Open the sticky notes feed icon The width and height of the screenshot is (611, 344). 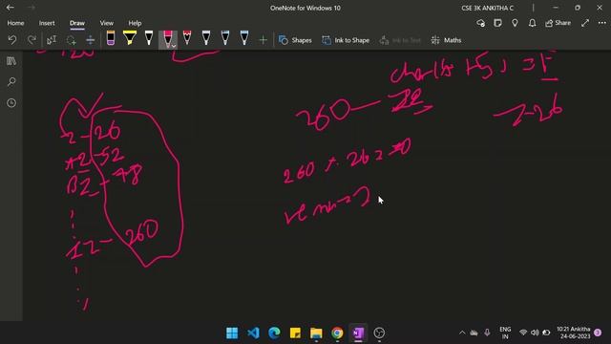497,23
